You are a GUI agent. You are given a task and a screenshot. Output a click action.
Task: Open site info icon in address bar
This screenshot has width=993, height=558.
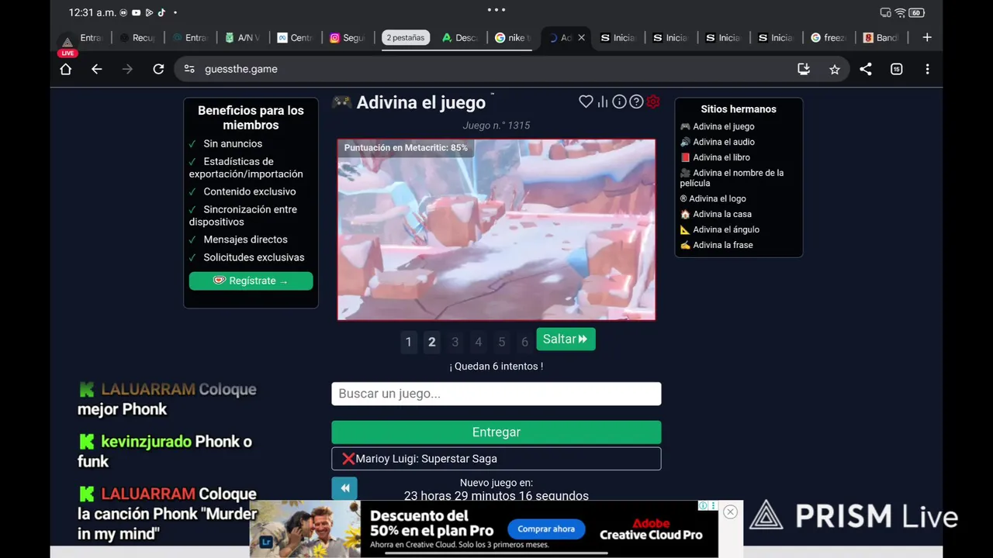point(189,69)
